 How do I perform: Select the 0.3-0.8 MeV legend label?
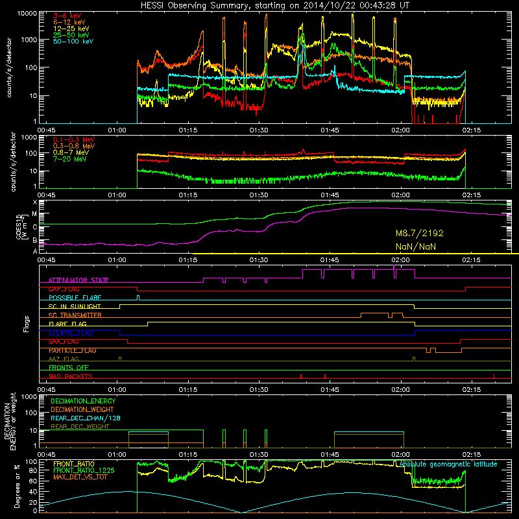pos(74,146)
